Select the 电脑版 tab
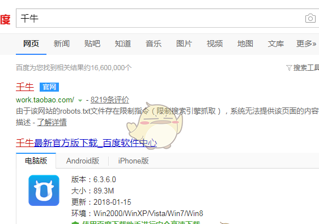 pyautogui.click(x=36, y=161)
